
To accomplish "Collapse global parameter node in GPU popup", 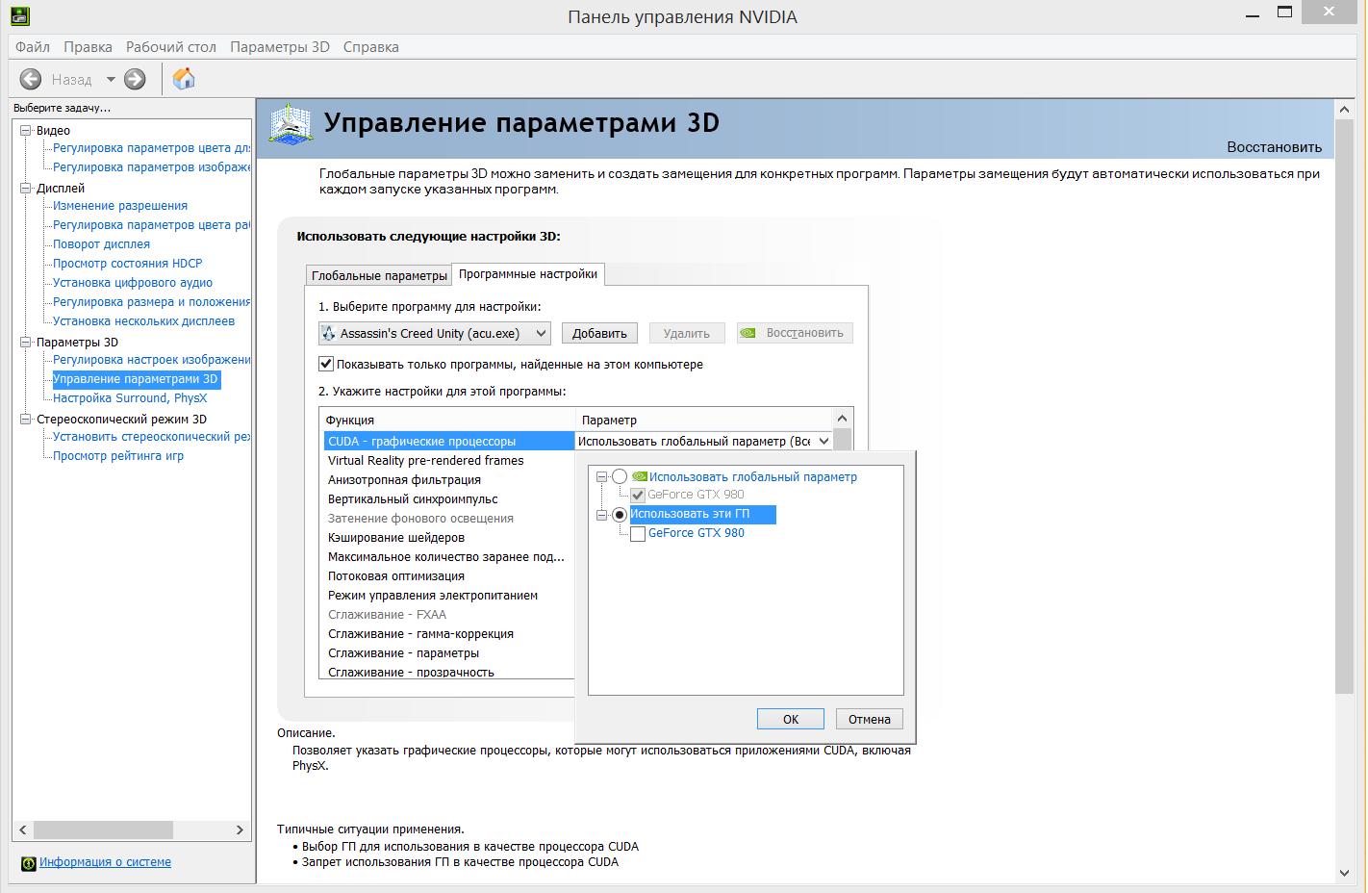I will 602,476.
